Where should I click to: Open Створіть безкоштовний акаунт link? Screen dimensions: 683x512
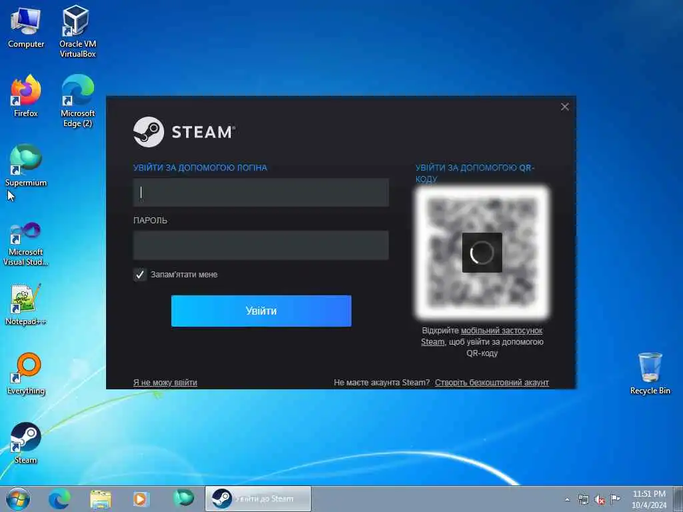pyautogui.click(x=492, y=382)
